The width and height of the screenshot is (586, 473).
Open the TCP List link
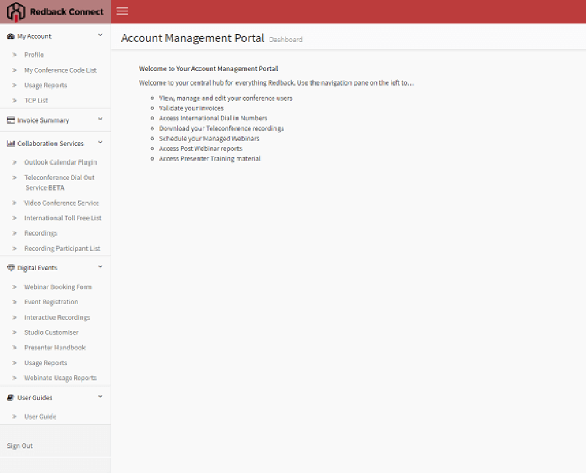click(36, 100)
